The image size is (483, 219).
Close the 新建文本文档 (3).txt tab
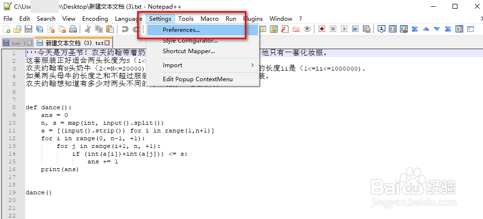pyautogui.click(x=107, y=43)
